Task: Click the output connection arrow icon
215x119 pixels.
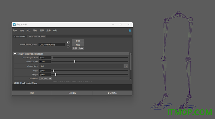Action: click(68, 46)
